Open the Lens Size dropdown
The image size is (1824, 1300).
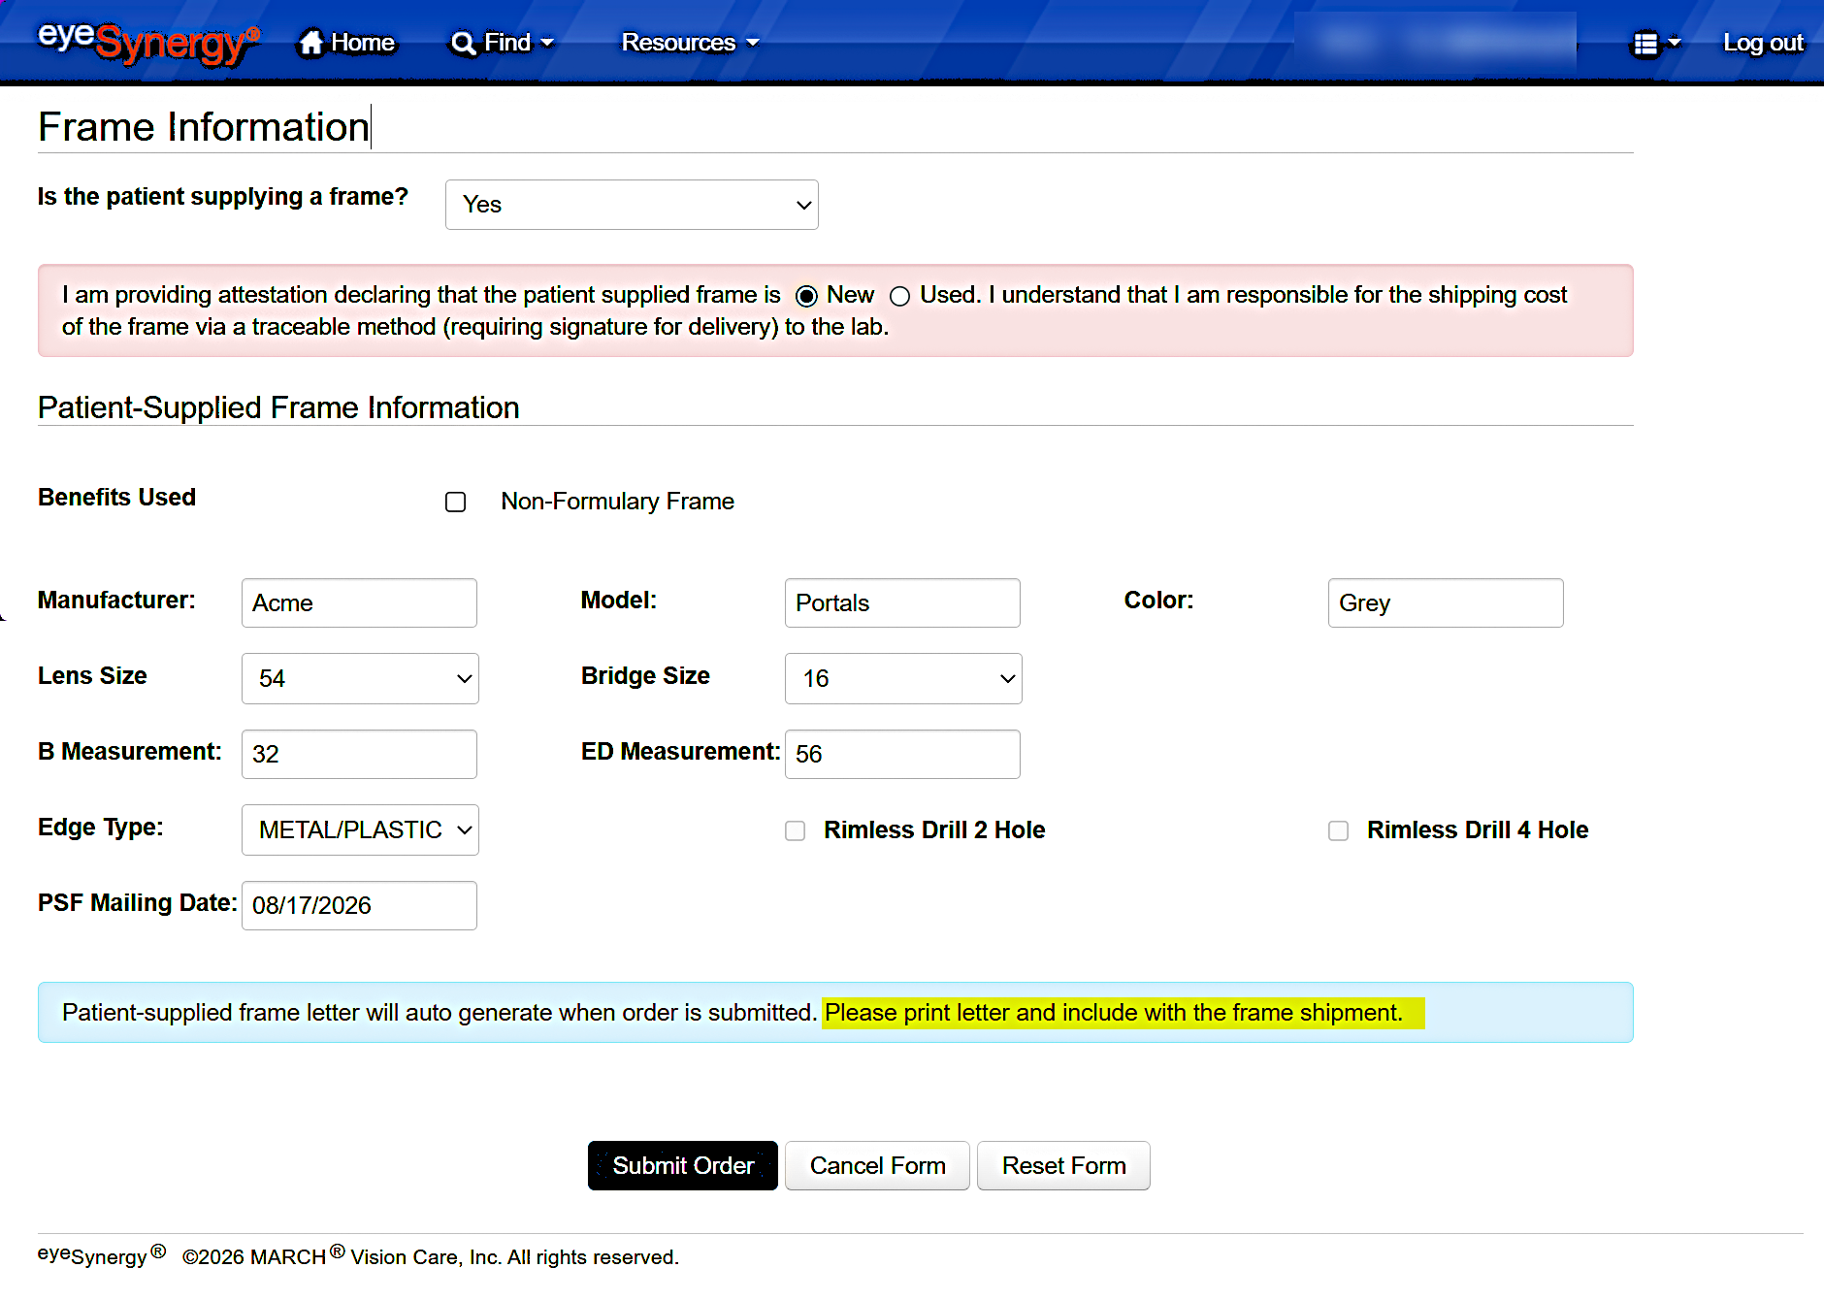(360, 678)
